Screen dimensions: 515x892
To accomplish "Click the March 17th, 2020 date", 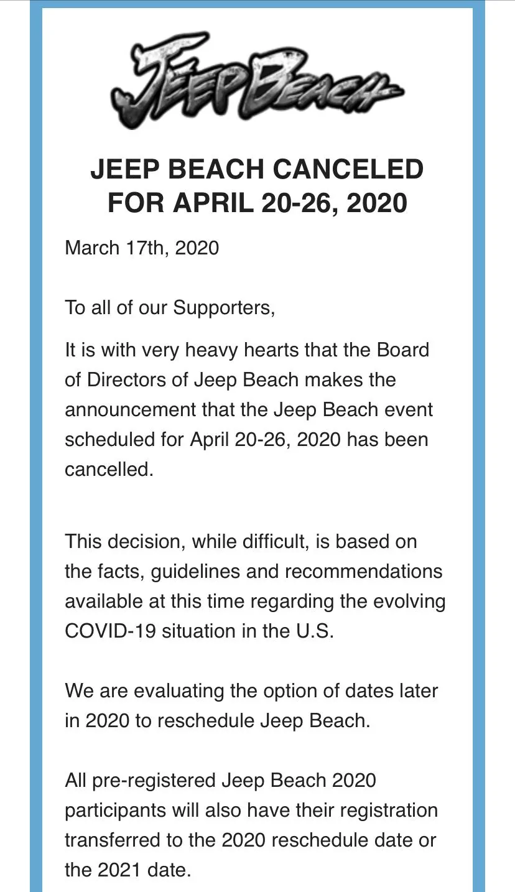I will [x=142, y=248].
